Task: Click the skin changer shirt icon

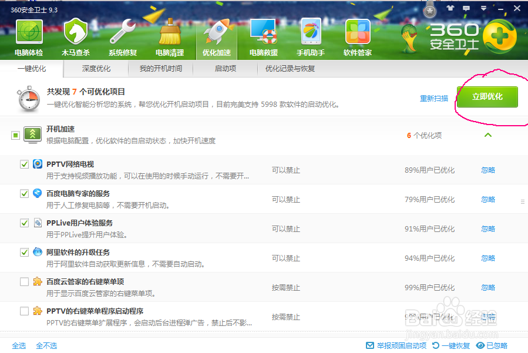Action: (x=450, y=8)
